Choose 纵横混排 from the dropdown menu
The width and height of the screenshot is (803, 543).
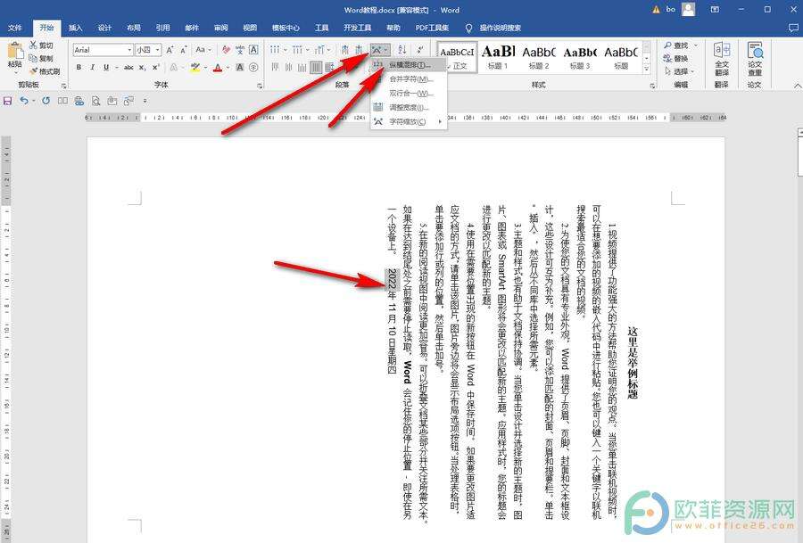(x=410, y=65)
